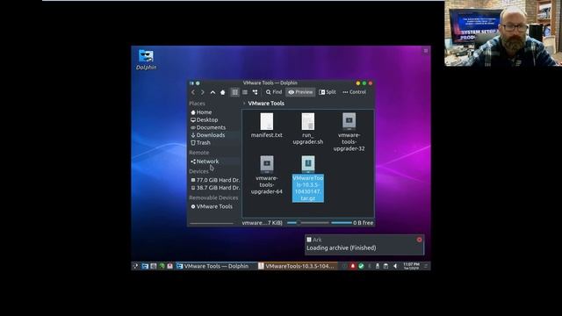Viewport: 562px width, 316px height.
Task: Switch to compact list view mode
Action: tap(245, 92)
